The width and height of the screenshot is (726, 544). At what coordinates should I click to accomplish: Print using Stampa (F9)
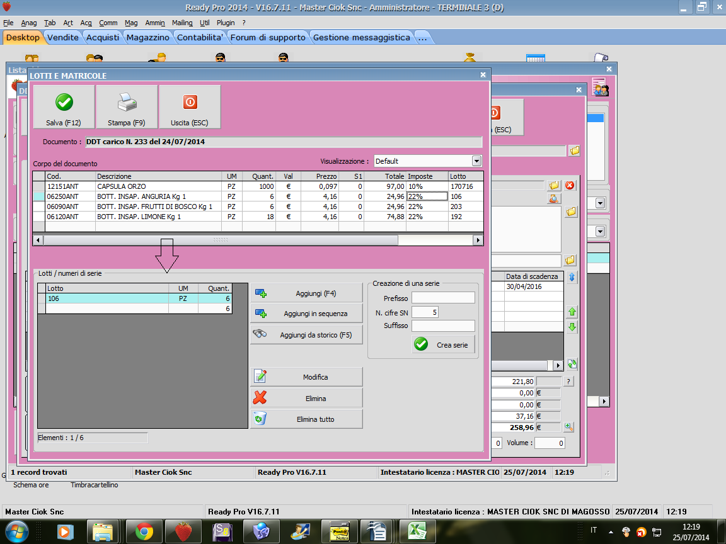point(127,107)
